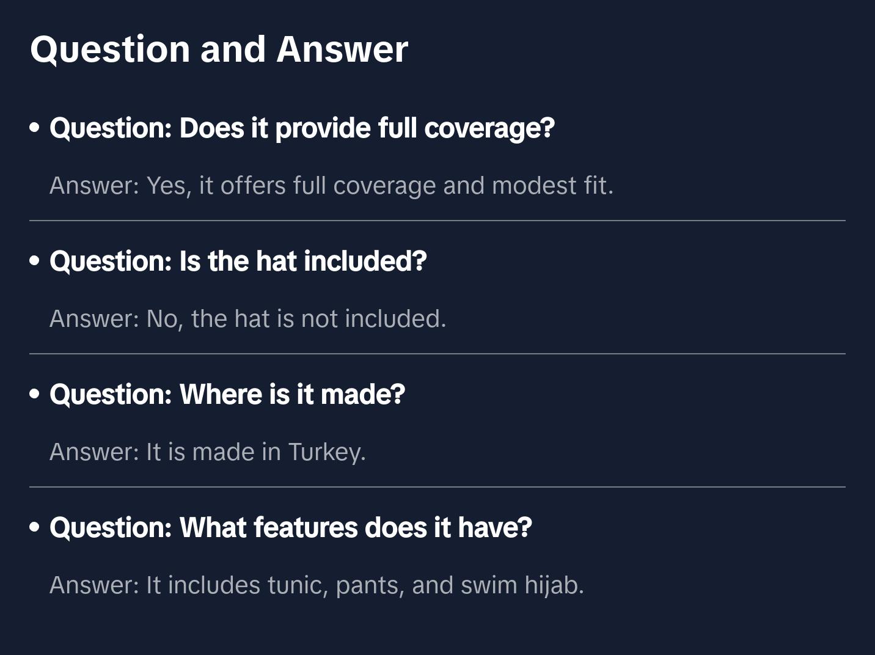Image resolution: width=875 pixels, height=655 pixels.
Task: Click the words "swim hijab" in the last answer
Action: [x=521, y=585]
